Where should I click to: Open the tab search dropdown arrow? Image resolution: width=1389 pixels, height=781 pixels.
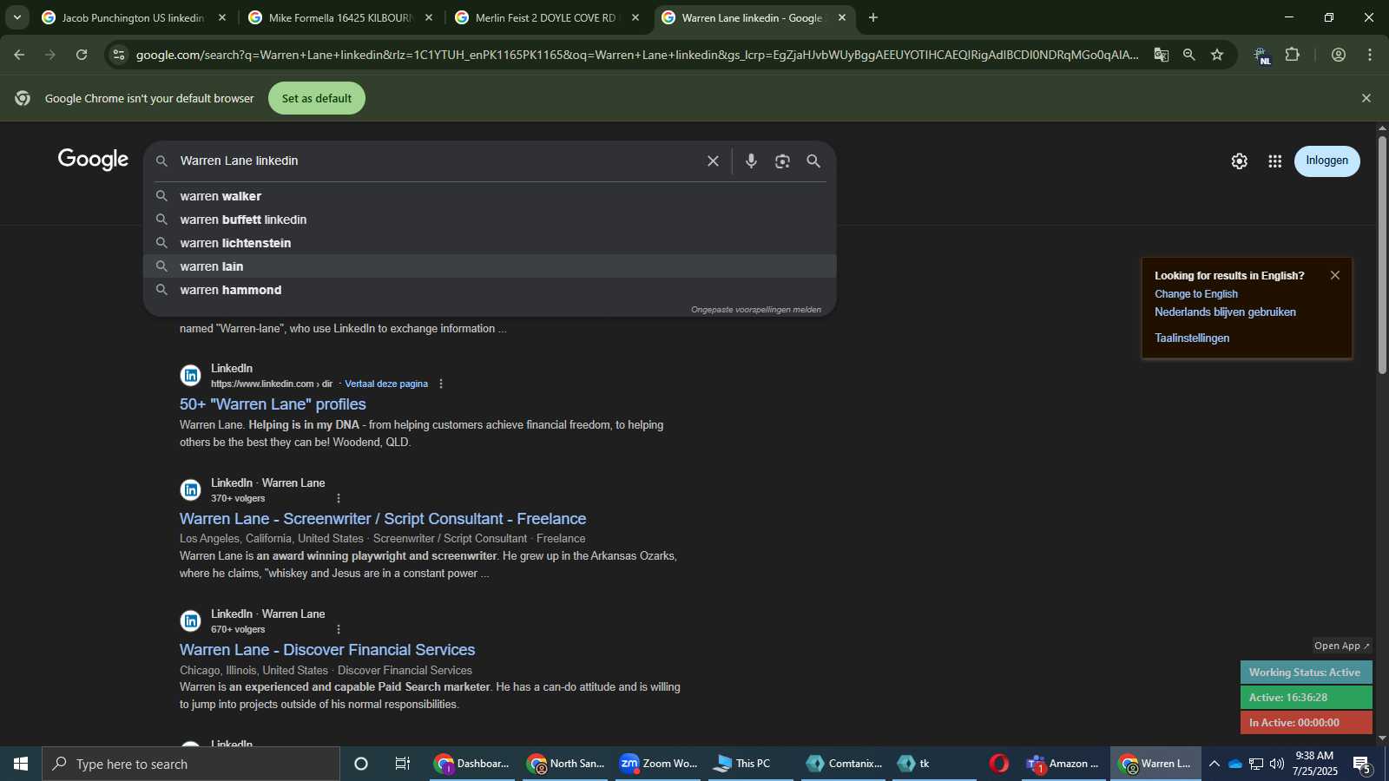tap(16, 17)
